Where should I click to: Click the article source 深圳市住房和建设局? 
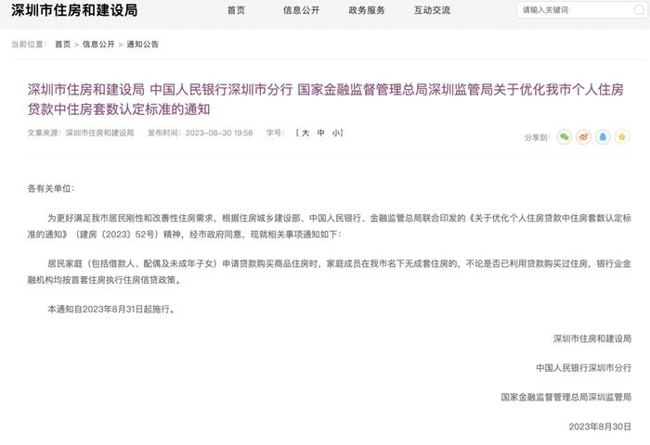point(99,133)
